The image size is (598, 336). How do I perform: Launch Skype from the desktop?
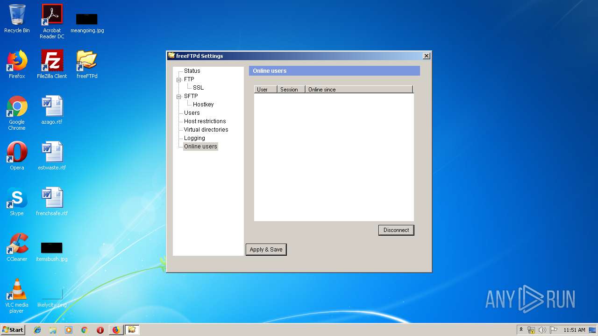click(17, 202)
